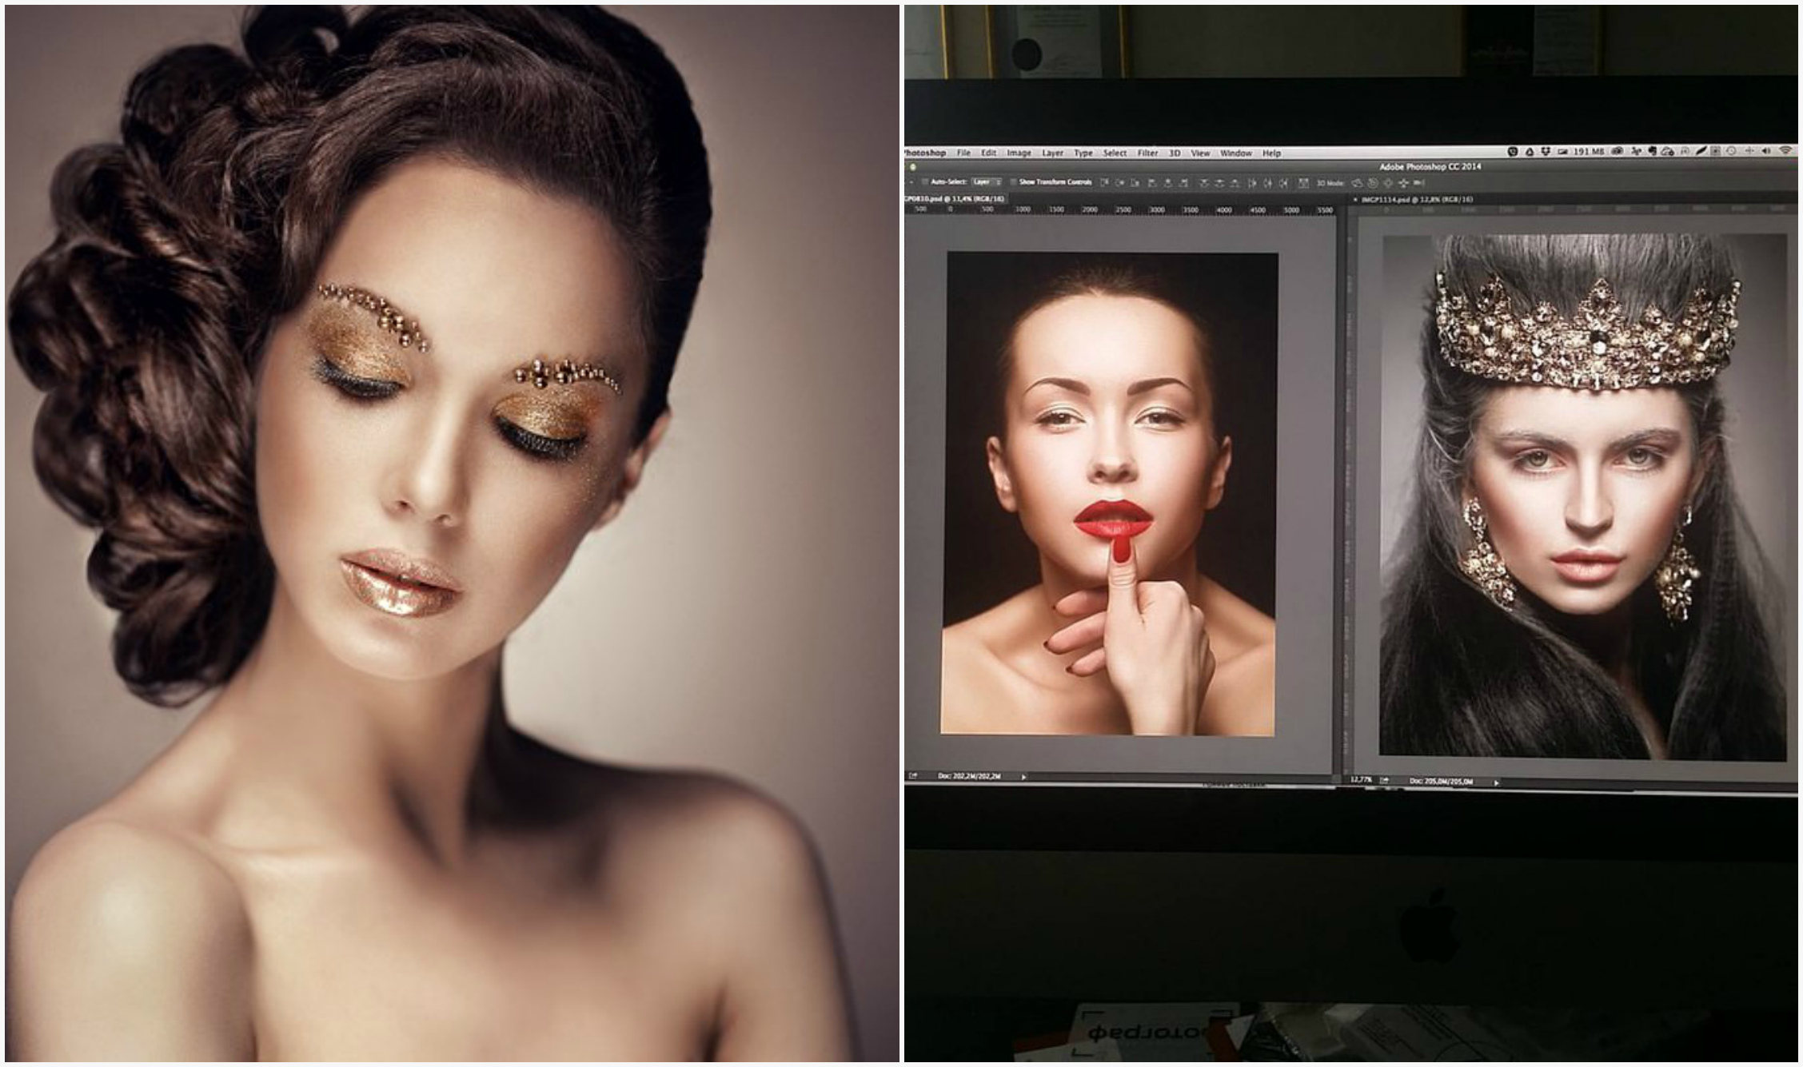
Task: Toggle Show Transform Controls checkbox
Action: click(1013, 182)
